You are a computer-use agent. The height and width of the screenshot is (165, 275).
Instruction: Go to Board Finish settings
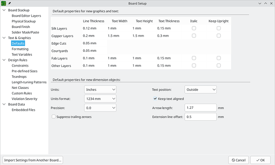(x=21, y=27)
